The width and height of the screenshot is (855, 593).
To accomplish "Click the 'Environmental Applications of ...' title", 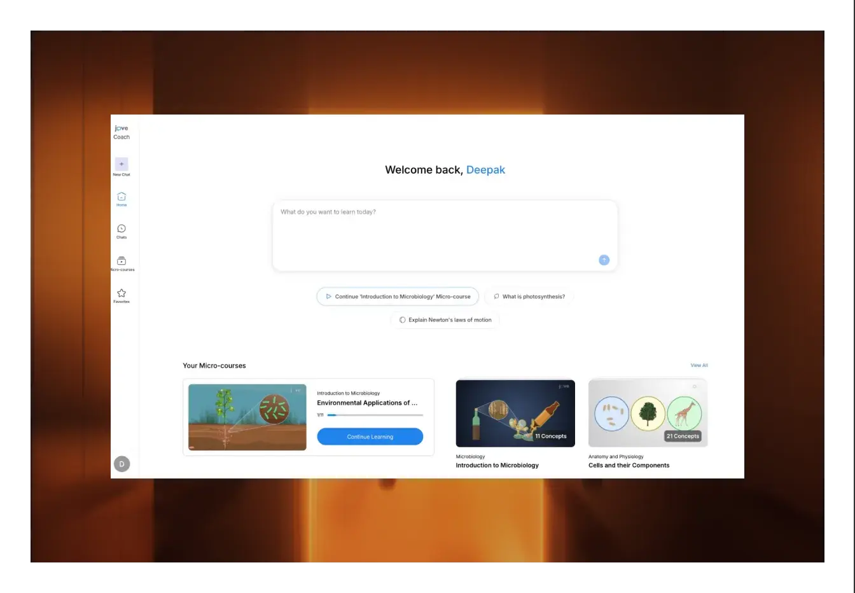I will [x=367, y=403].
